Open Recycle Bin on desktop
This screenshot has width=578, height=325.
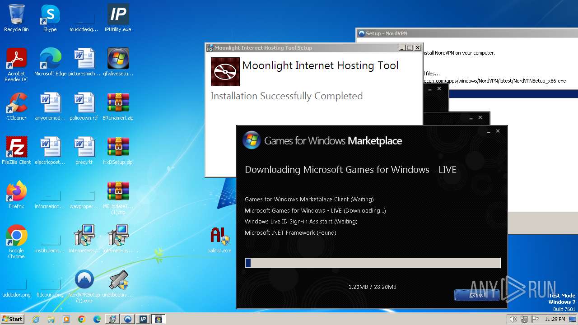click(16, 19)
